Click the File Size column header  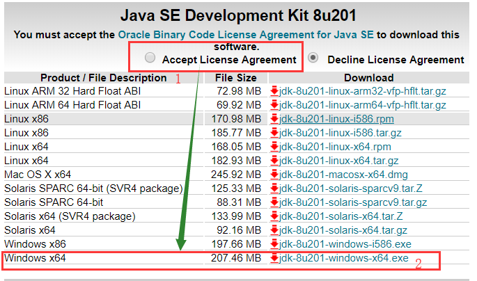click(236, 78)
